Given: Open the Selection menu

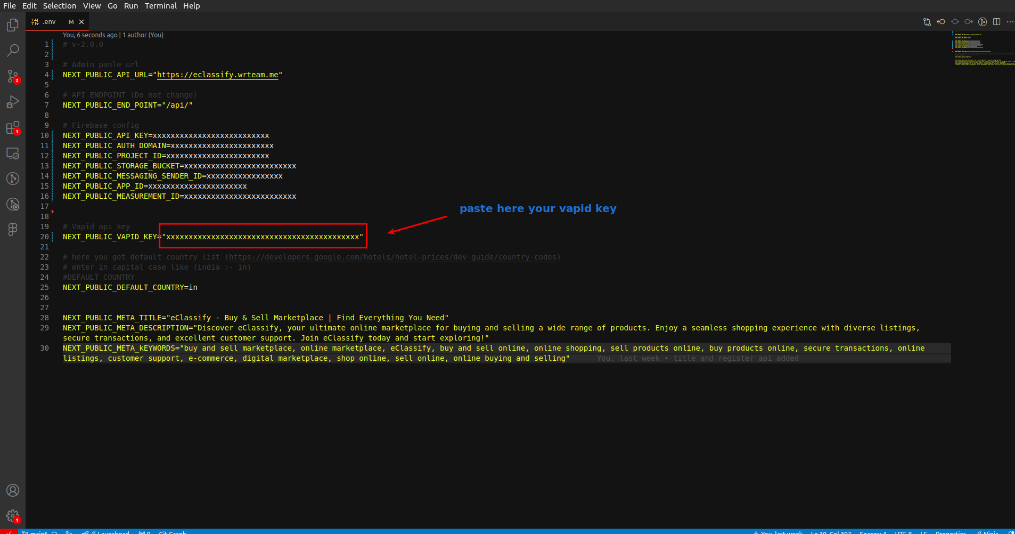Looking at the screenshot, I should (59, 6).
